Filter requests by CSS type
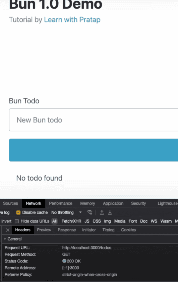 pyautogui.click(x=97, y=221)
